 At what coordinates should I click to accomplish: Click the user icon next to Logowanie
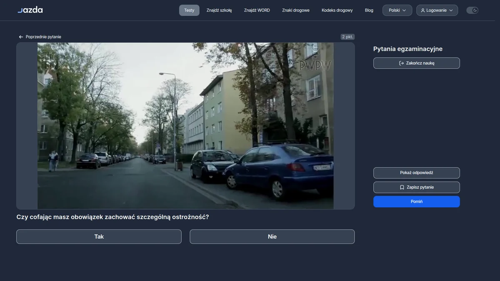[423, 10]
